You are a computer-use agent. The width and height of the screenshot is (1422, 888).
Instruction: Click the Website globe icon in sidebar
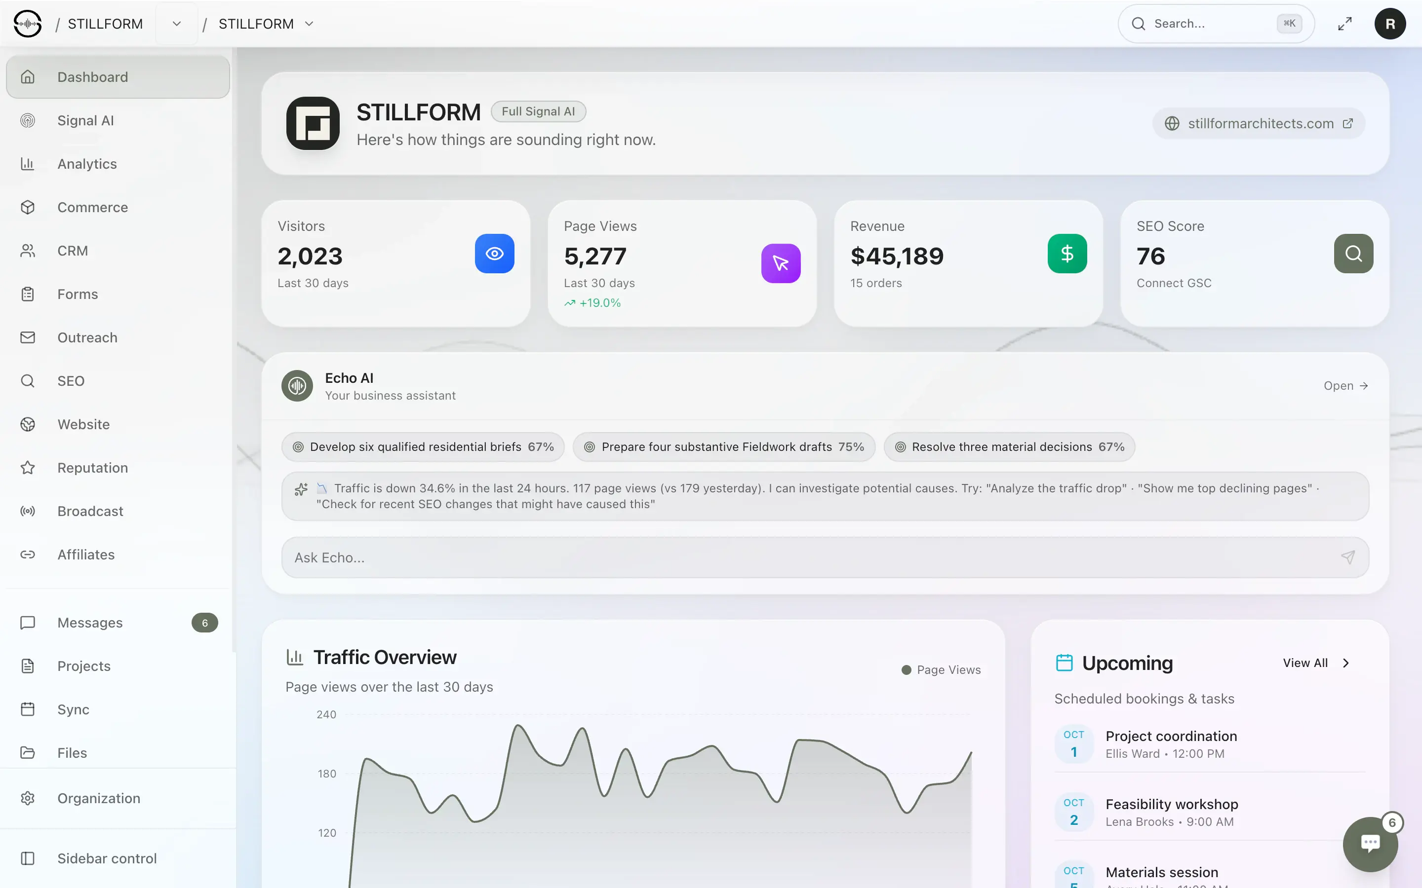point(28,425)
